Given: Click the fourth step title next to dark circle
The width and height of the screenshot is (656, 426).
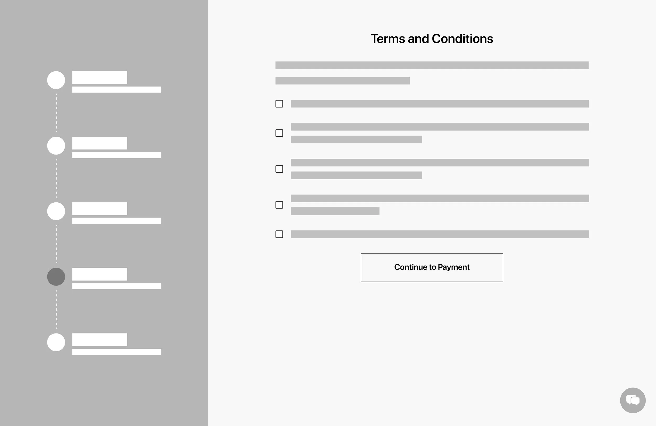Looking at the screenshot, I should pyautogui.click(x=99, y=274).
